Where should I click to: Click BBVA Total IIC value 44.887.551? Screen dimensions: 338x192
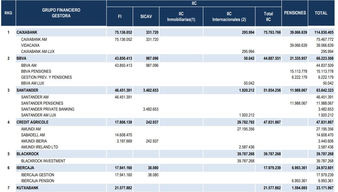pyautogui.click(x=272, y=58)
